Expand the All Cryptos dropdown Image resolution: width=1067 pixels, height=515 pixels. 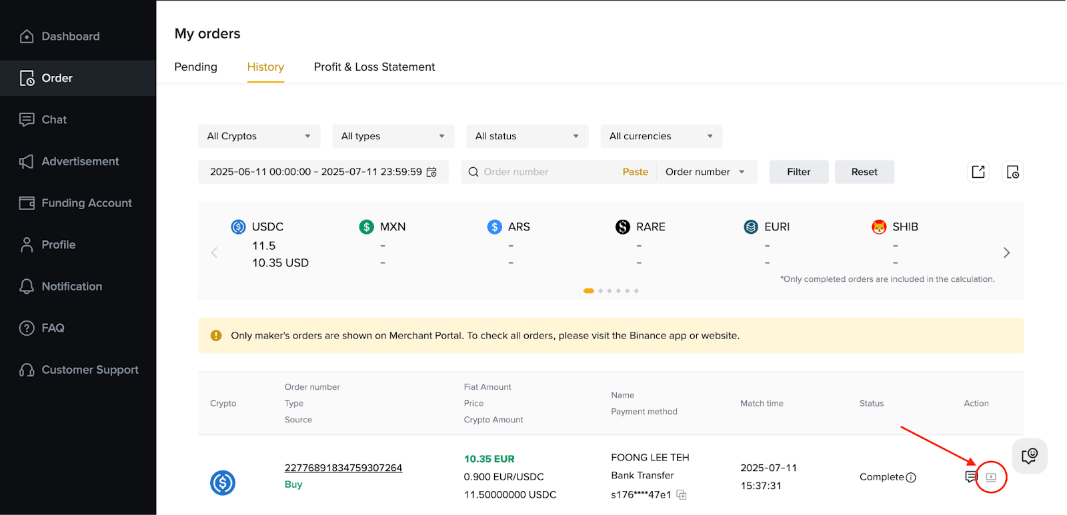pyautogui.click(x=259, y=136)
